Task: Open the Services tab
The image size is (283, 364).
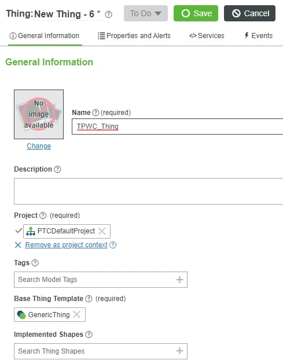Action: pyautogui.click(x=207, y=36)
